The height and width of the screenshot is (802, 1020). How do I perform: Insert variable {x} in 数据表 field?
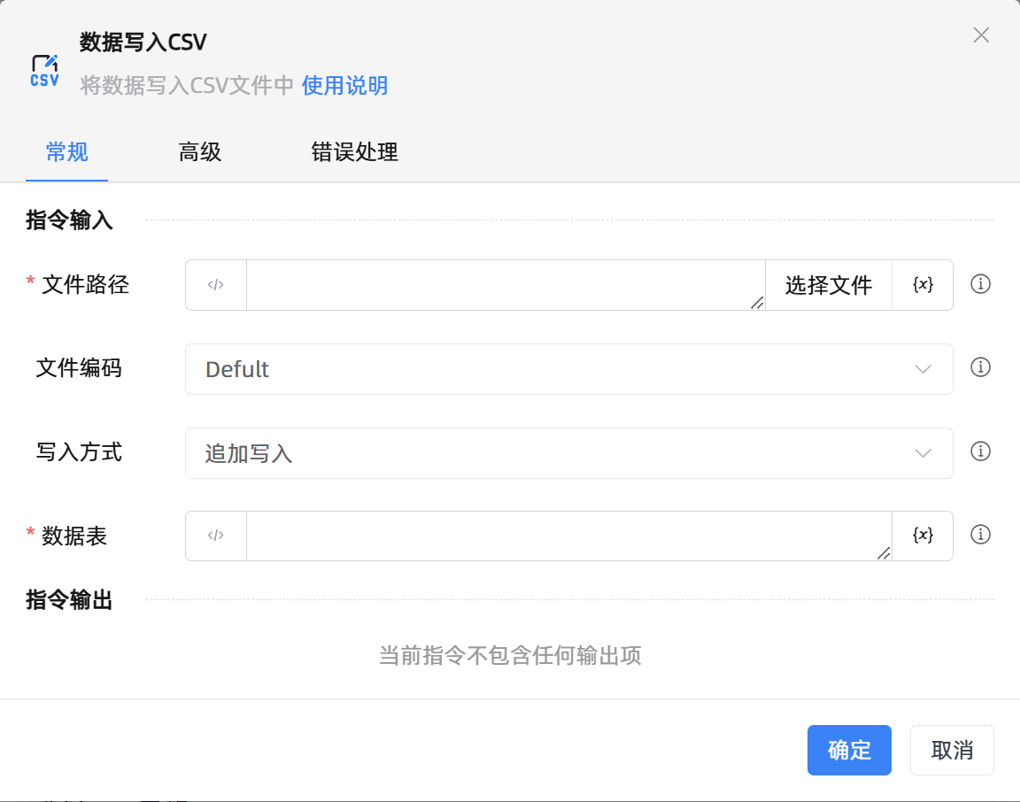923,536
